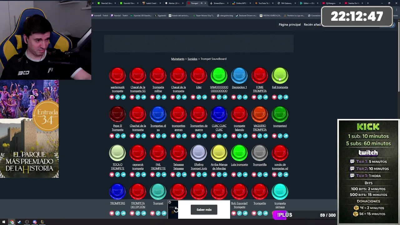Open the Recién añadido nav link
Screen dimensions: 400x225
pos(312,25)
